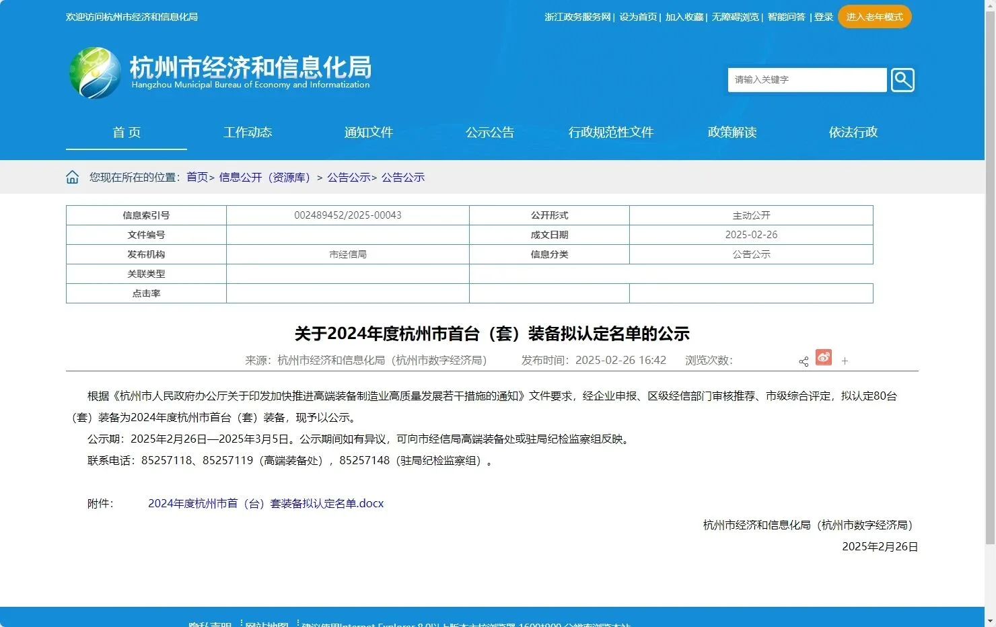Share article via the Weibo icon

click(x=824, y=357)
